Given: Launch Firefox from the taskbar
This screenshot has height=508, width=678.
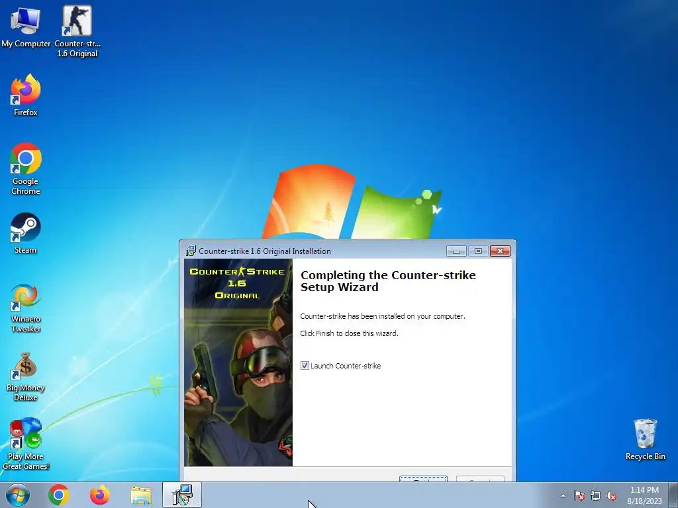Looking at the screenshot, I should (x=99, y=495).
